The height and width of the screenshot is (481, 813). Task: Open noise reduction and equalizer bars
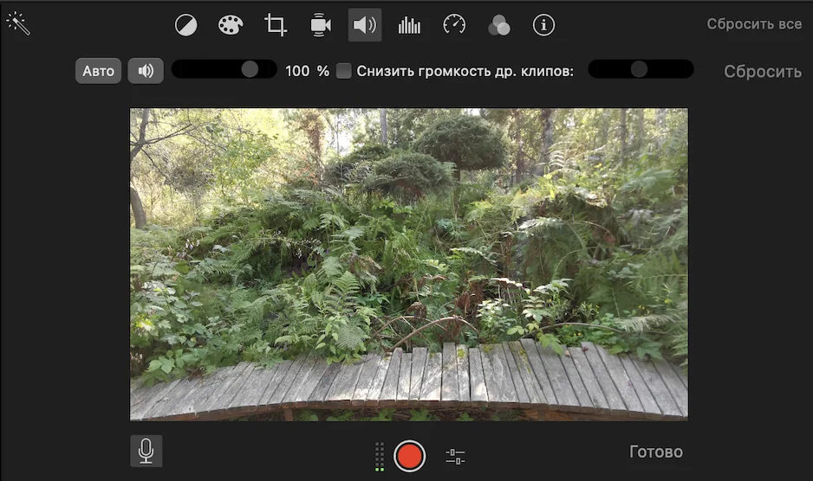tap(409, 25)
